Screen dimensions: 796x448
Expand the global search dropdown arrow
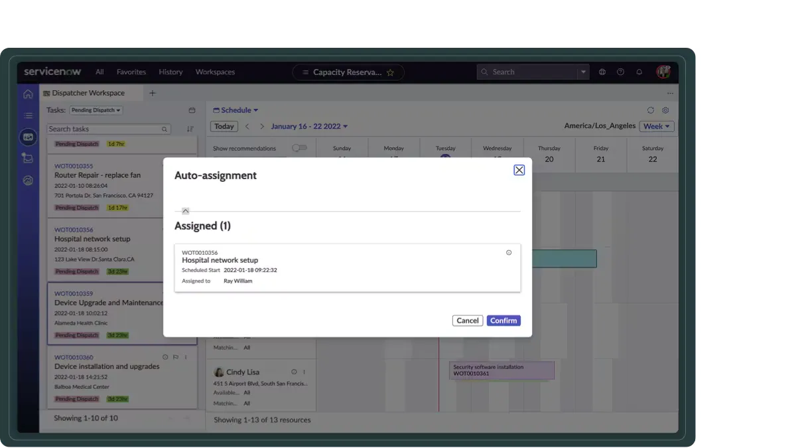click(x=584, y=72)
